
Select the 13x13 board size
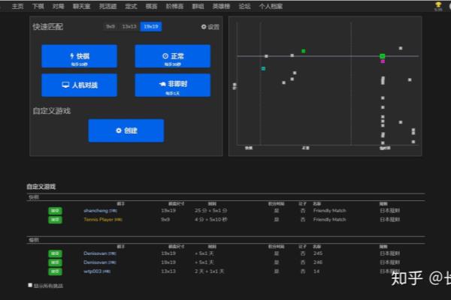coord(129,27)
